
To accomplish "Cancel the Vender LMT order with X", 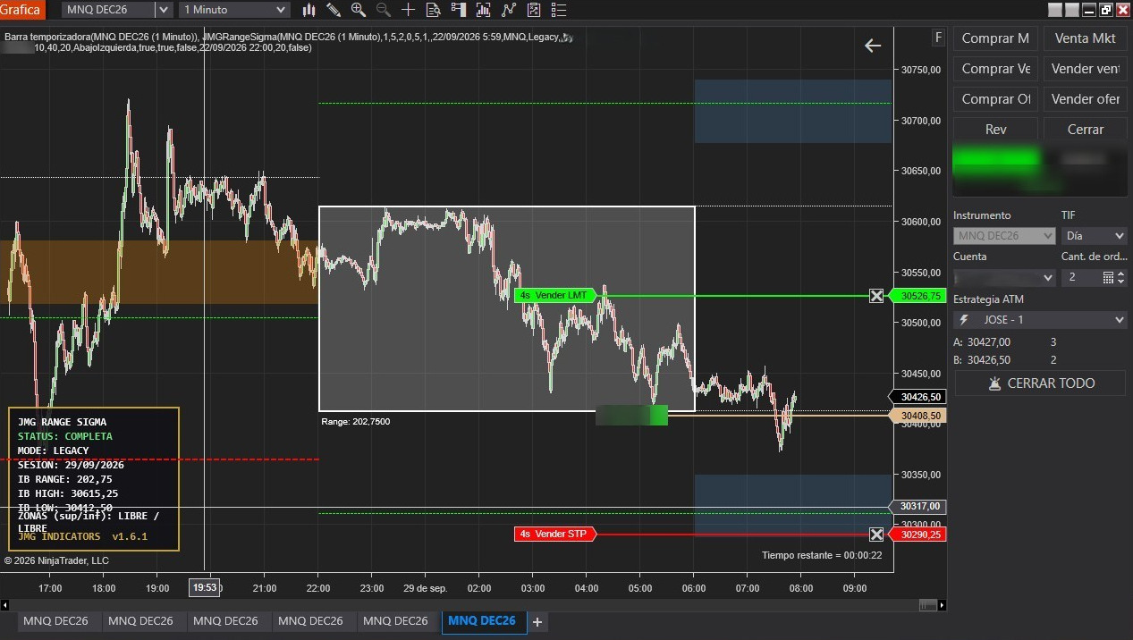I will [876, 296].
